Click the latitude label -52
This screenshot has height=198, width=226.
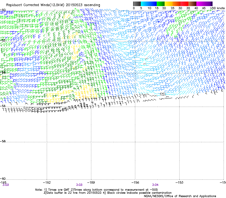point(3,41)
